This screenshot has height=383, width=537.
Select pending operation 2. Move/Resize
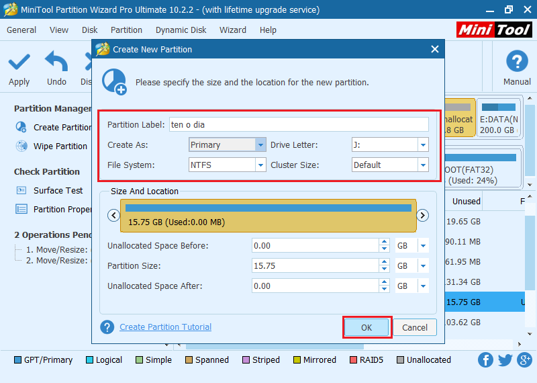point(57,261)
